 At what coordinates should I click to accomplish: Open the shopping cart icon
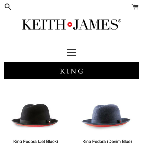[135, 7]
